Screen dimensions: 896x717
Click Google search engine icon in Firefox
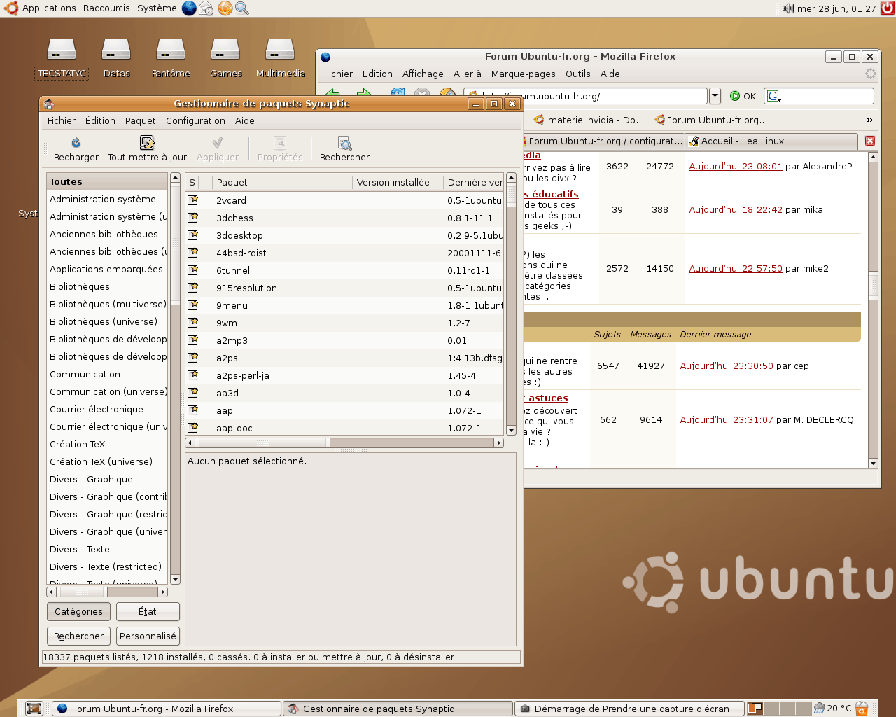pyautogui.click(x=773, y=96)
